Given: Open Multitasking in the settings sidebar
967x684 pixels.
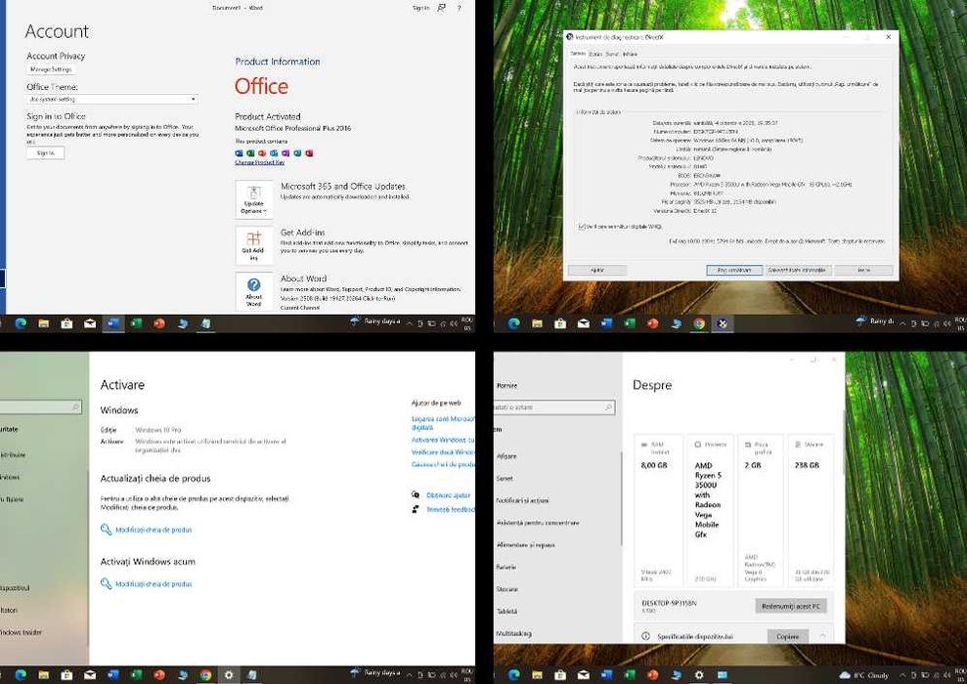Looking at the screenshot, I should (x=513, y=633).
